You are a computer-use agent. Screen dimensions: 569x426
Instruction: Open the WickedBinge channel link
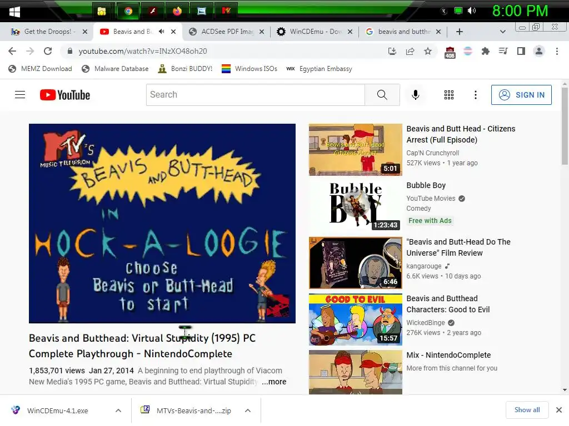(x=426, y=322)
